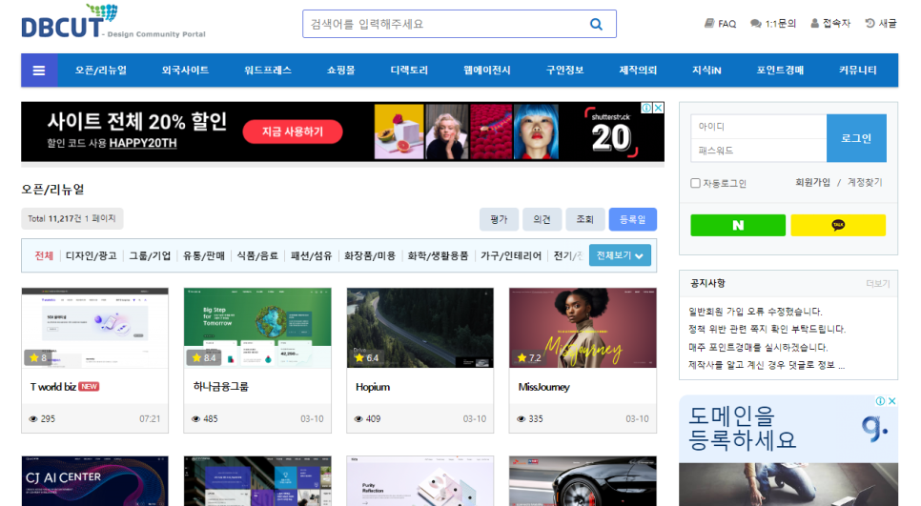The image size is (921, 506).
Task: Click the ad info icon on domain ad
Action: 880,401
